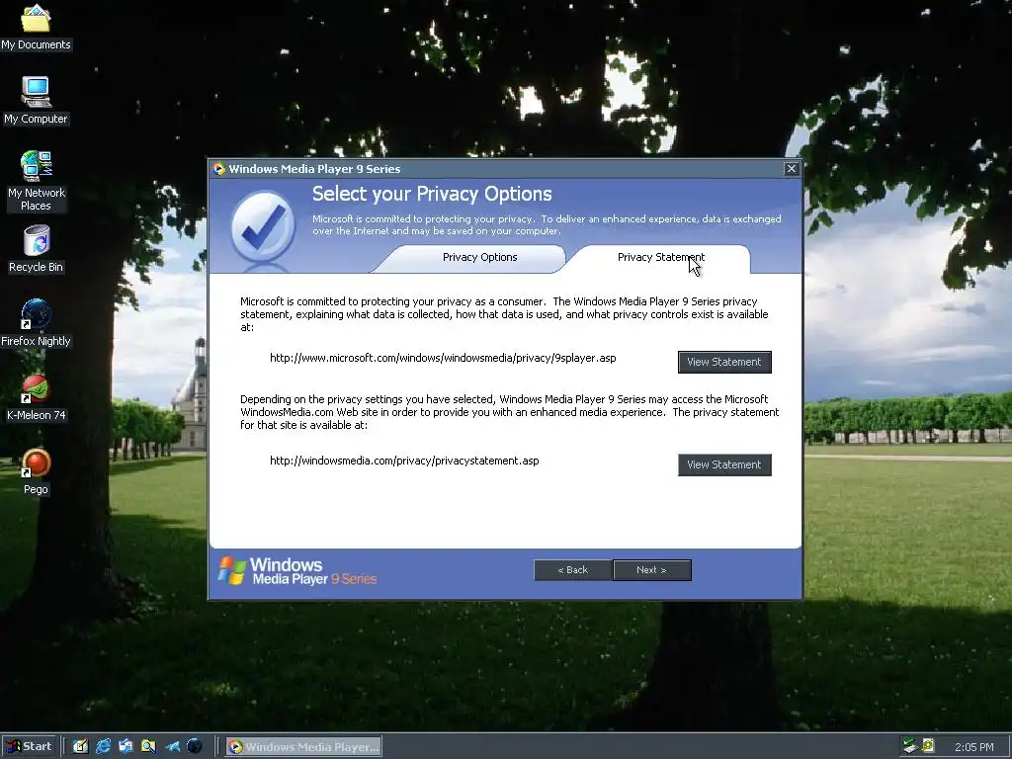
Task: Launch Internet Explorer from quick launch
Action: [x=103, y=746]
